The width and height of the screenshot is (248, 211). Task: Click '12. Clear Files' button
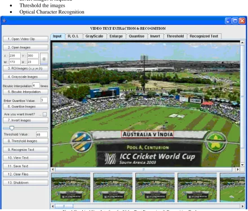click(25, 174)
